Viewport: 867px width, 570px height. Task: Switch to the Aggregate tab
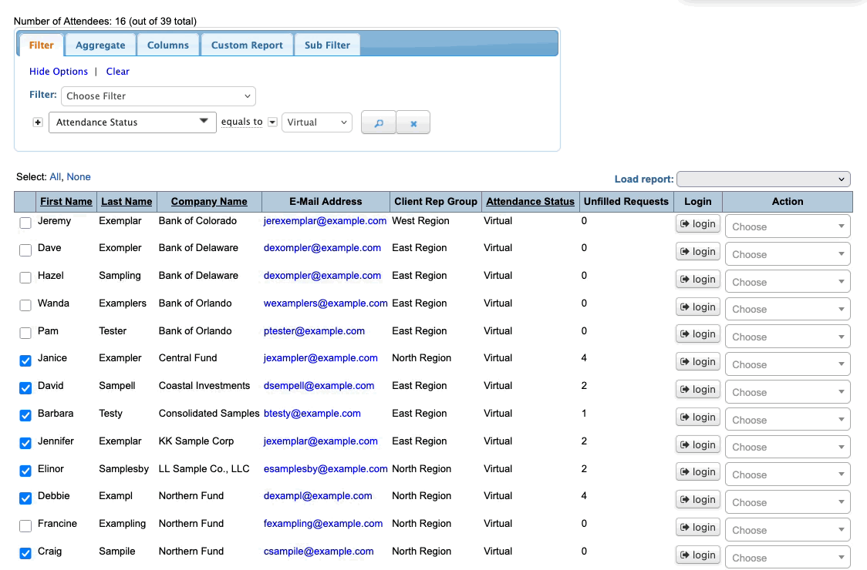[x=100, y=45]
